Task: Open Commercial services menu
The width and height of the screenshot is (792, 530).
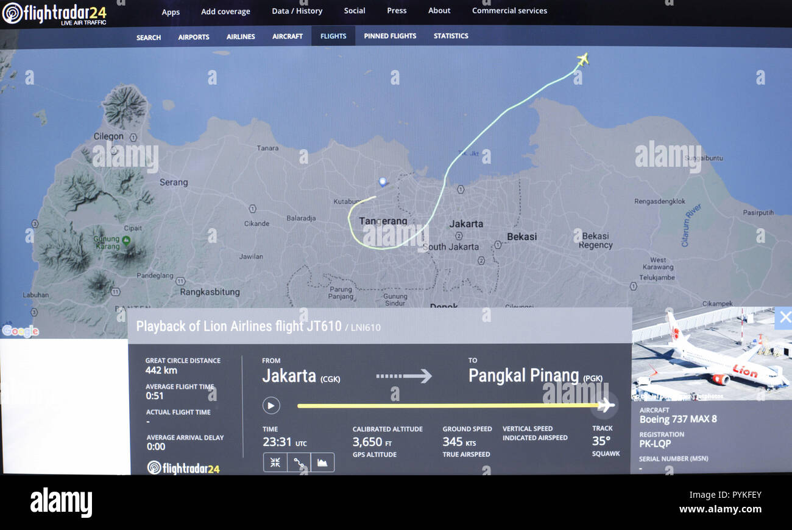Action: (x=509, y=11)
